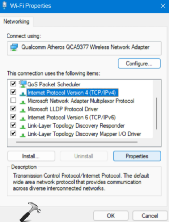
Task: Click the Internet Protocol Version 4 protocol icon
Action: pos(23,94)
